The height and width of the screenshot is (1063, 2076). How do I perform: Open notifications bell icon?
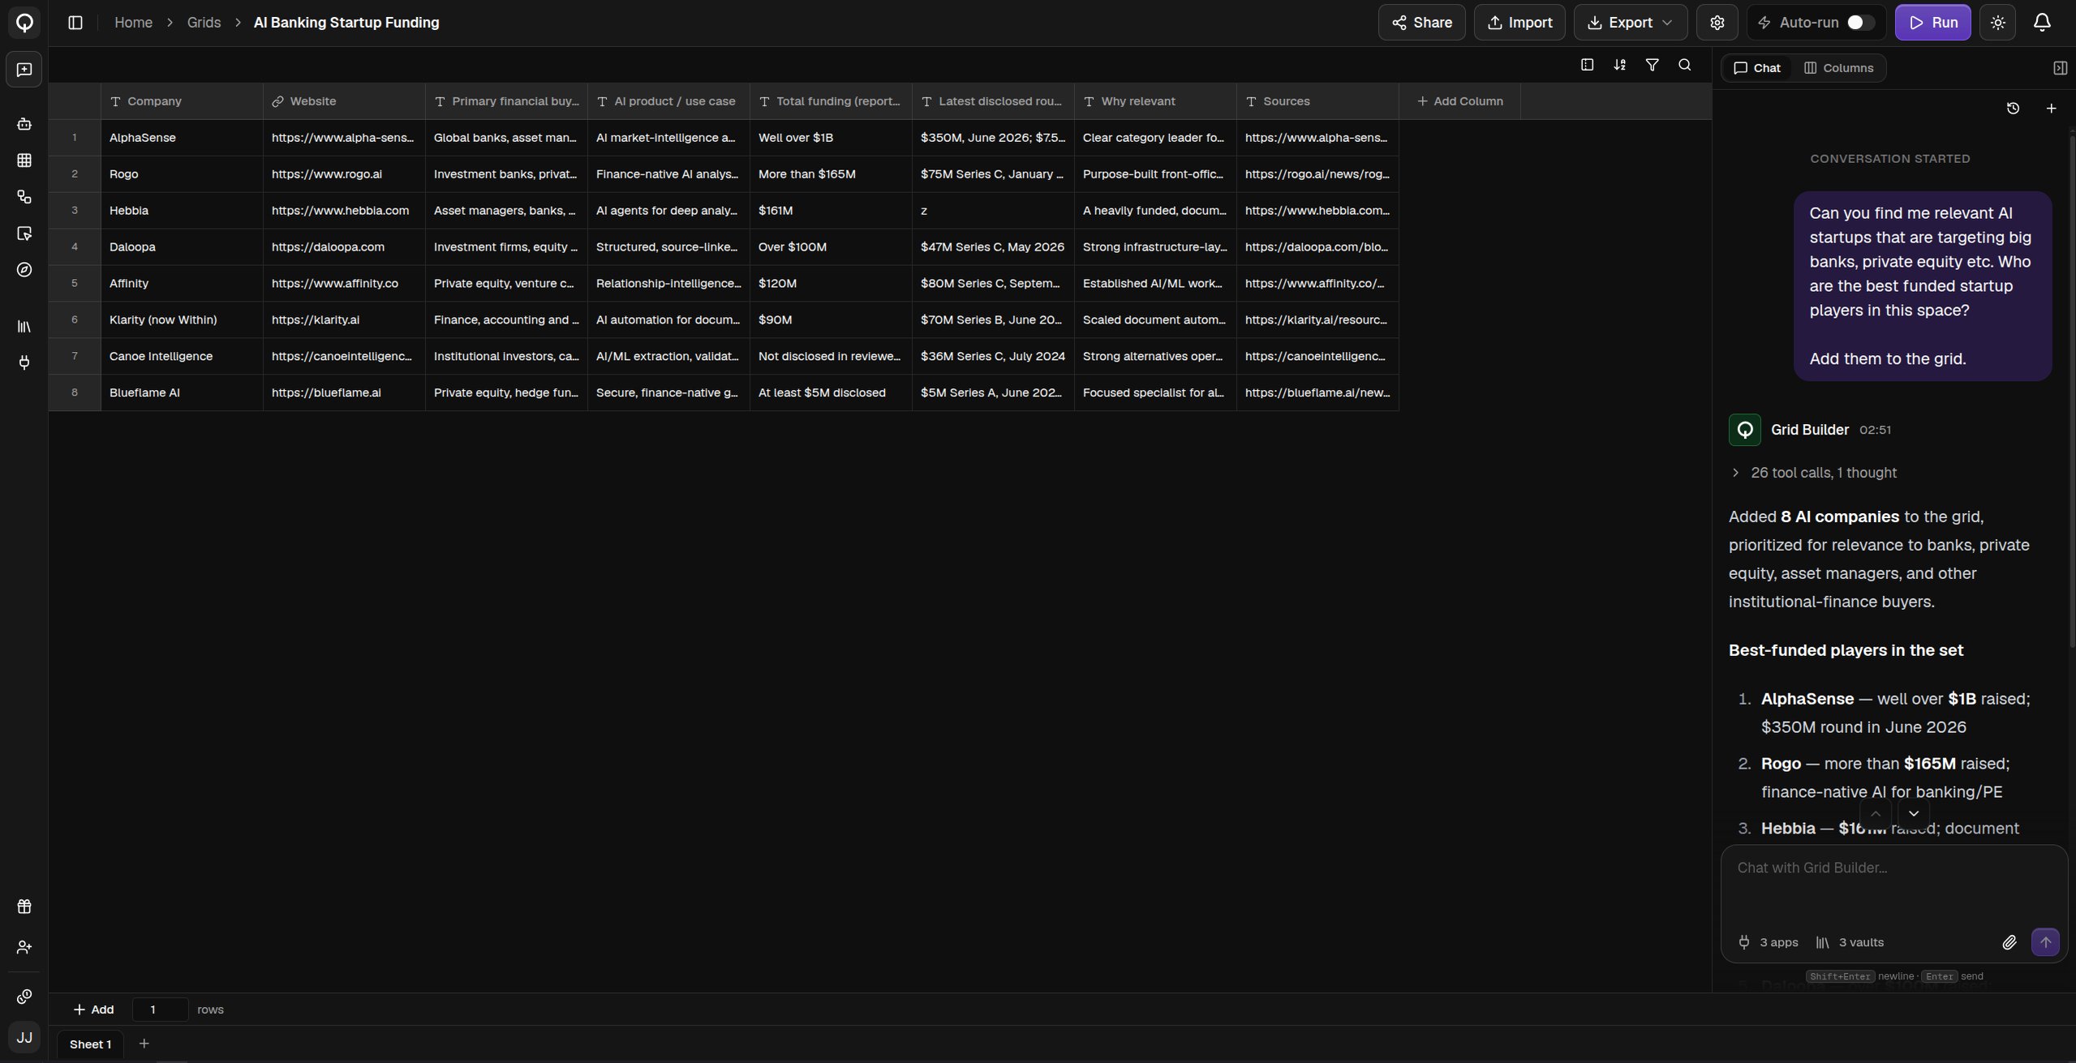click(x=2042, y=23)
